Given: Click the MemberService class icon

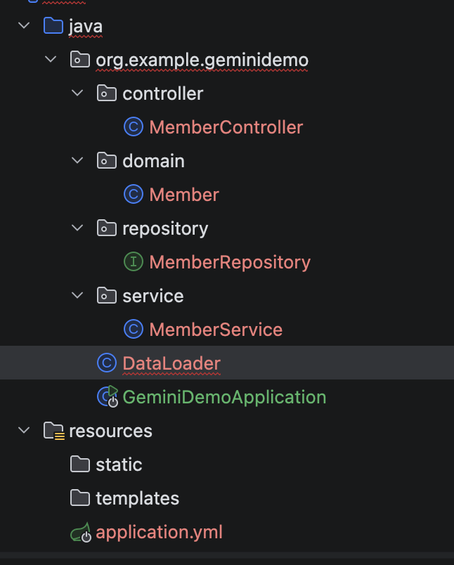Looking at the screenshot, I should (x=133, y=330).
